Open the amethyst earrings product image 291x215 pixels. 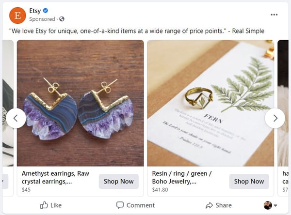[x=80, y=103]
